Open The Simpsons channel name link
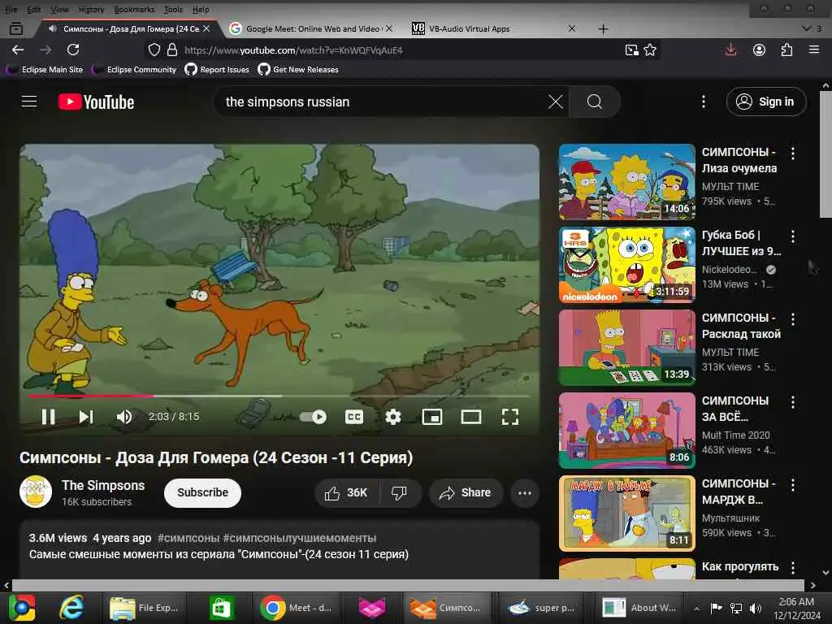832x624 pixels. 103,485
